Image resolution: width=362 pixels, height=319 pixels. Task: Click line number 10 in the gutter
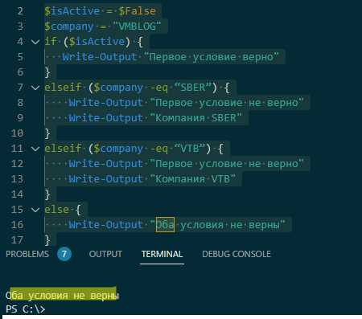[17, 133]
